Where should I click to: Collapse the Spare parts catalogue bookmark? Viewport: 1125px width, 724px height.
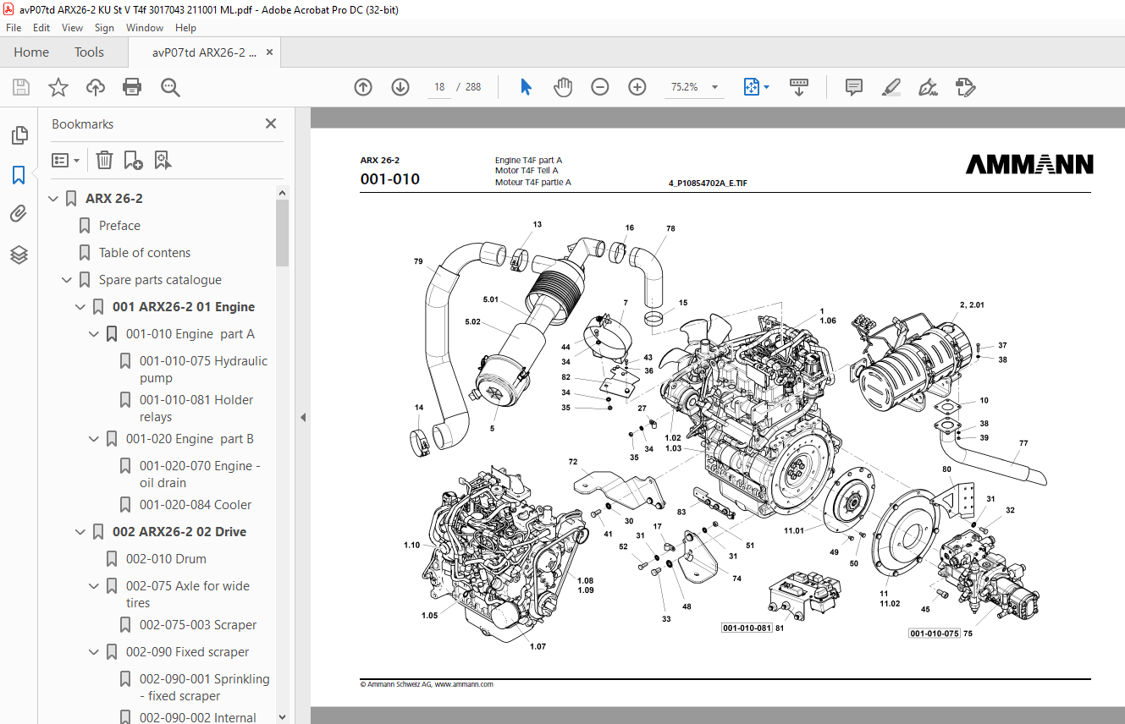(x=67, y=280)
